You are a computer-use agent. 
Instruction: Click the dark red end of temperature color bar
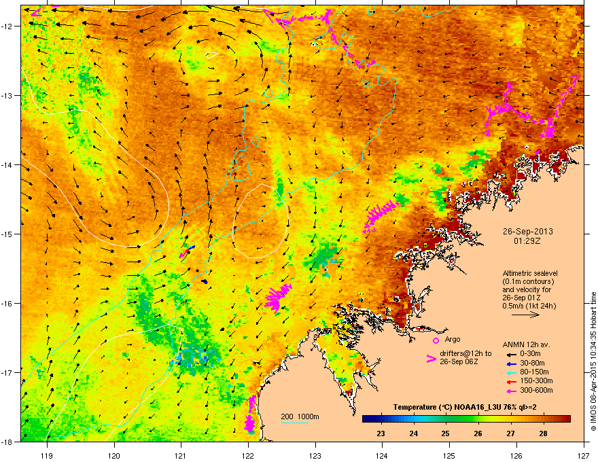point(566,419)
